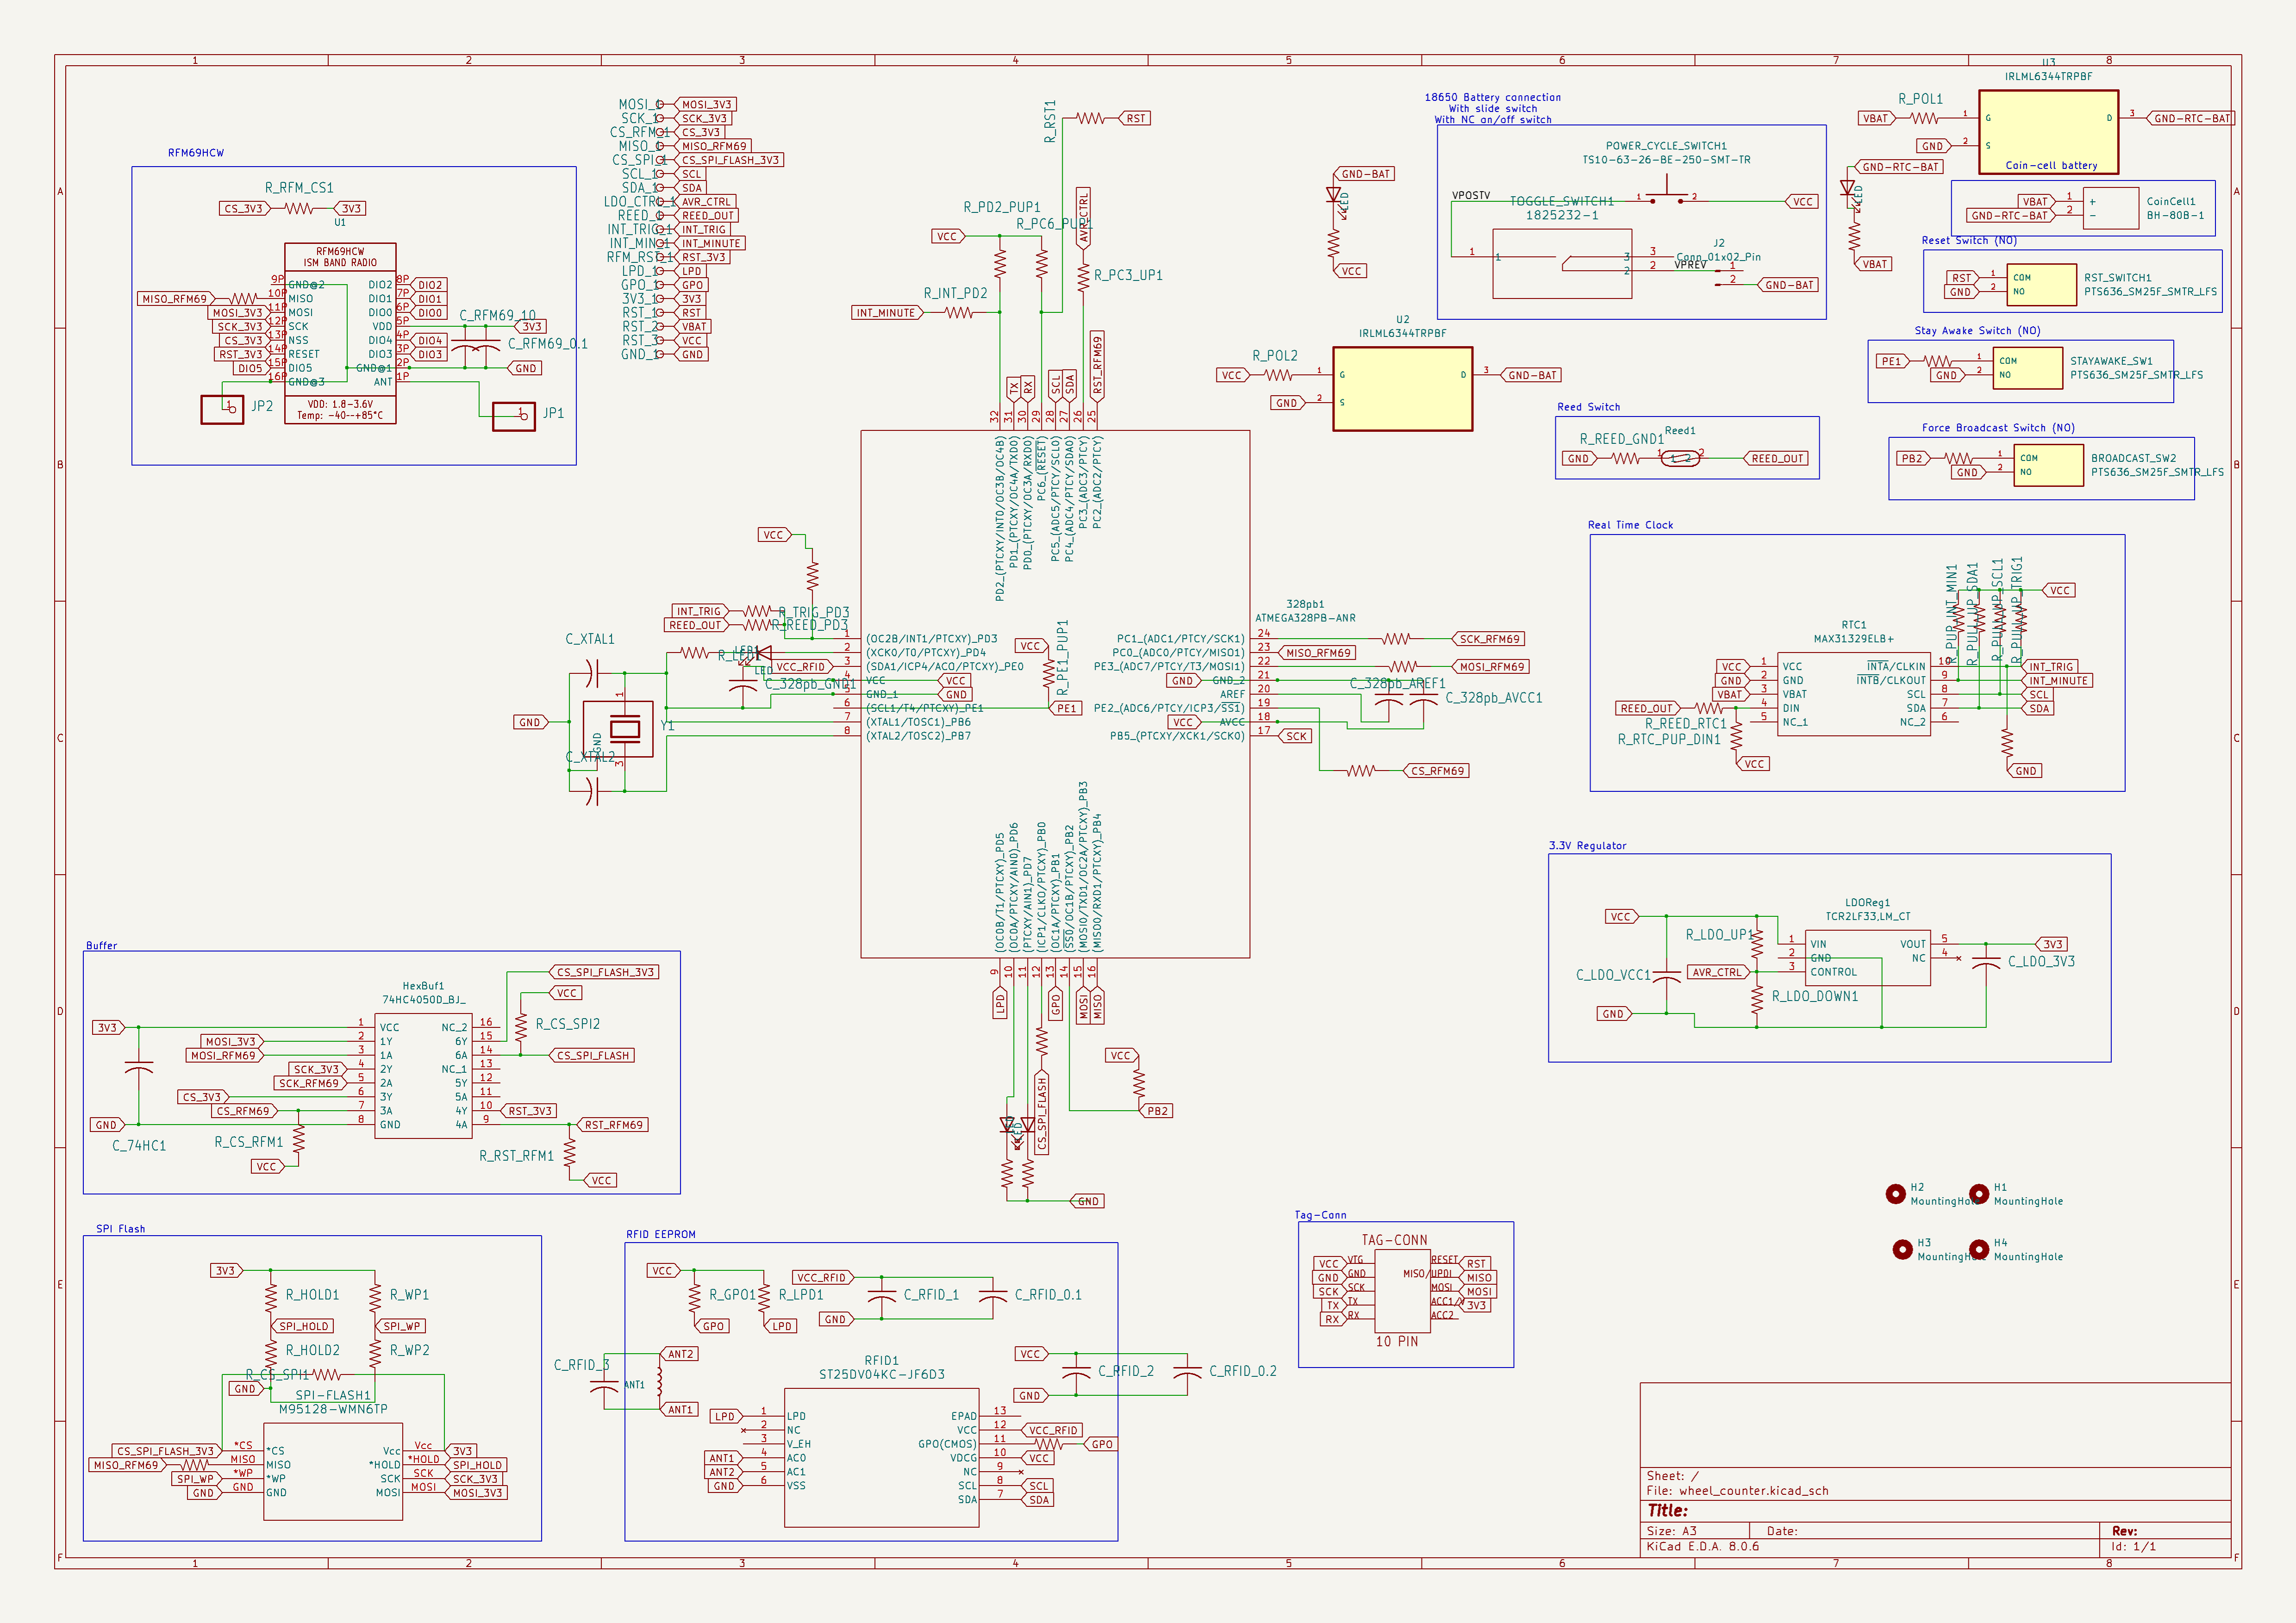Click the C_XTAL2 capacitor label
The width and height of the screenshot is (2296, 1623).
[590, 757]
